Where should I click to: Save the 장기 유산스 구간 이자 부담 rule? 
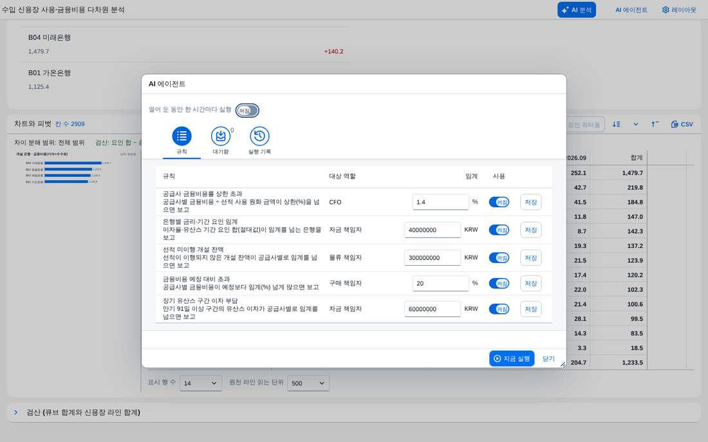coord(530,309)
